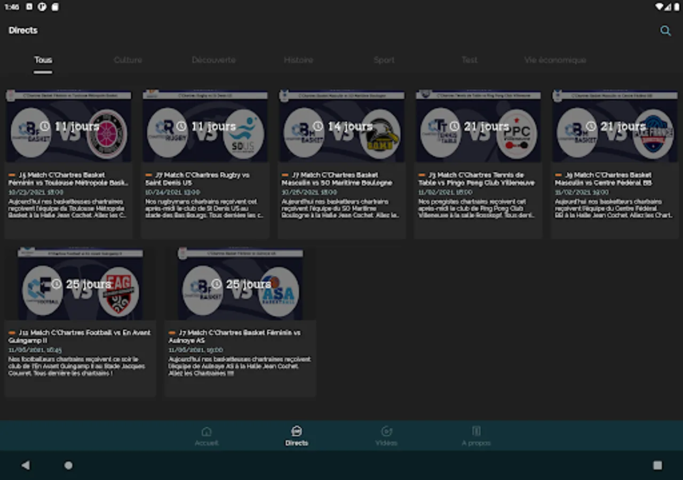Click the date '11/06/2021, 19:00'

pyautogui.click(x=196, y=350)
